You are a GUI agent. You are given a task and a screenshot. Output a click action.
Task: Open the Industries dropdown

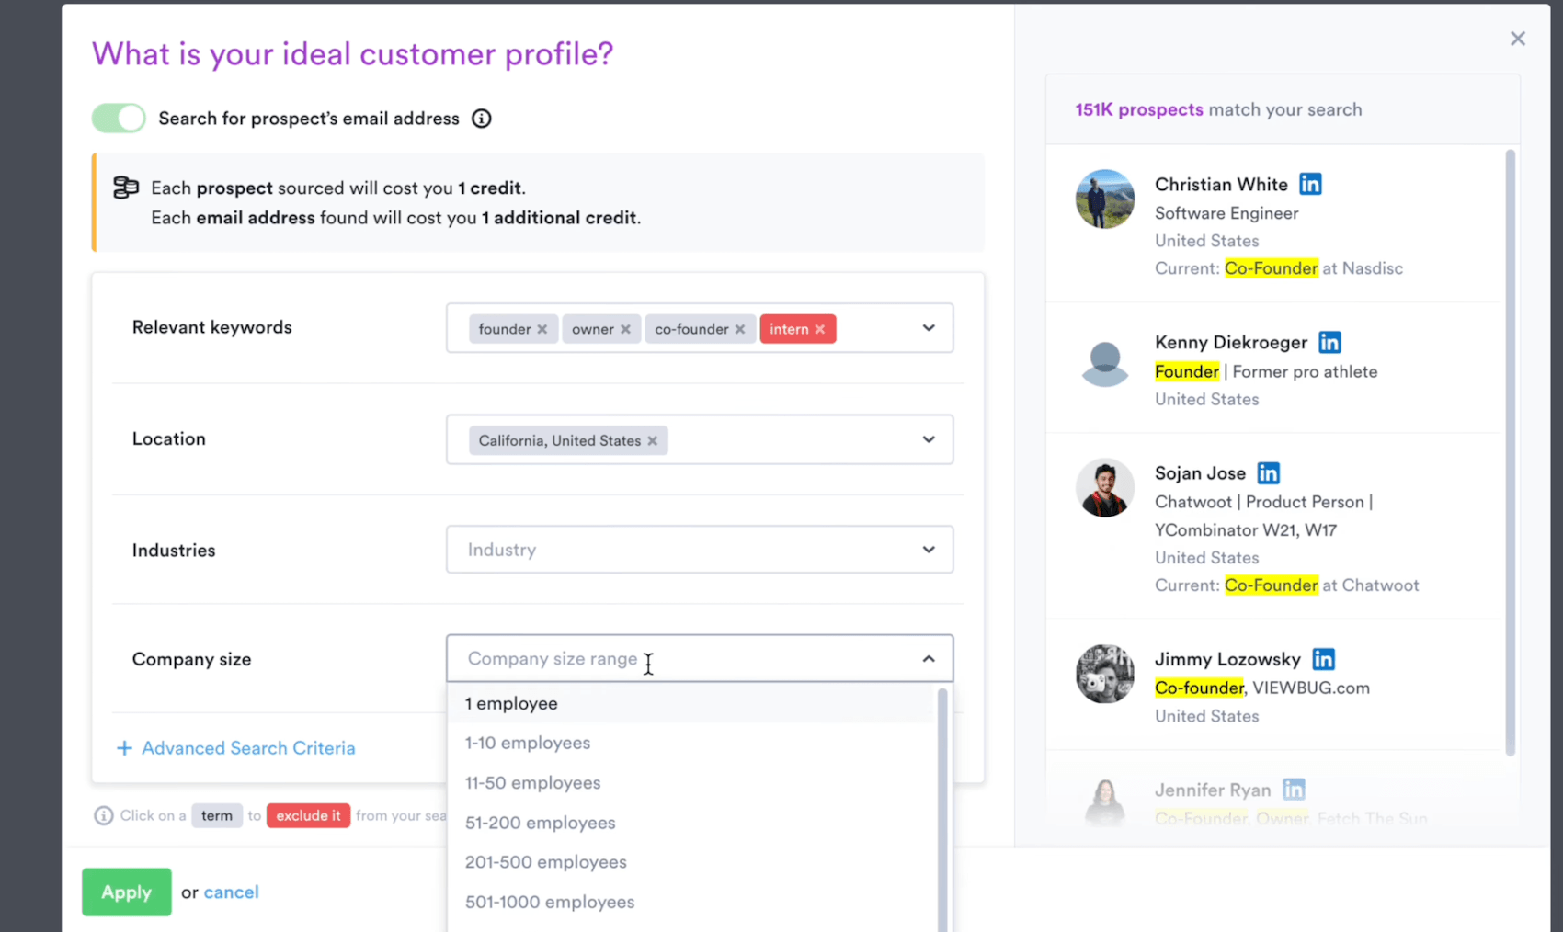tap(700, 550)
